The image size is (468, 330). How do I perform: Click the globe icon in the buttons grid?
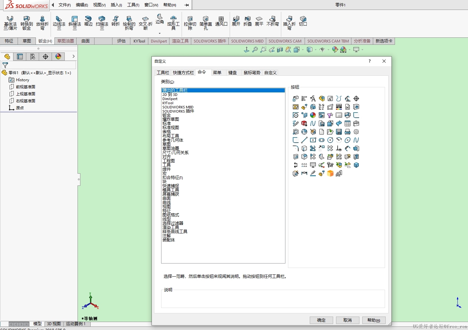click(304, 132)
